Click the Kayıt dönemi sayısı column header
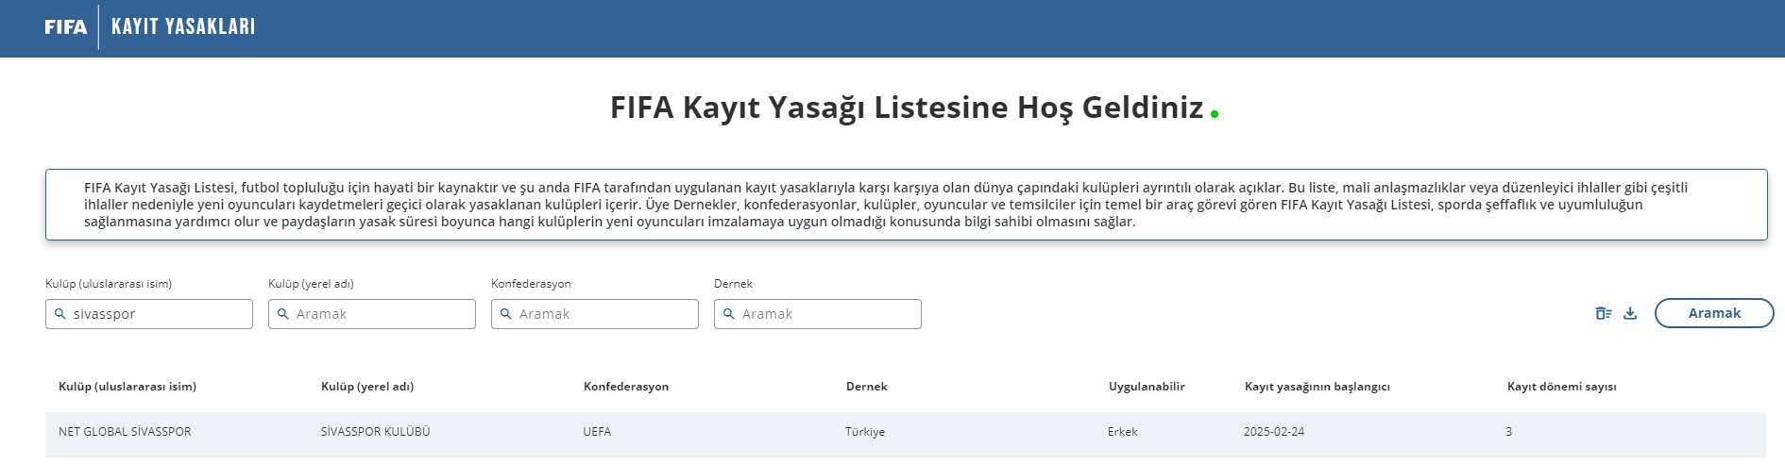 (1561, 387)
